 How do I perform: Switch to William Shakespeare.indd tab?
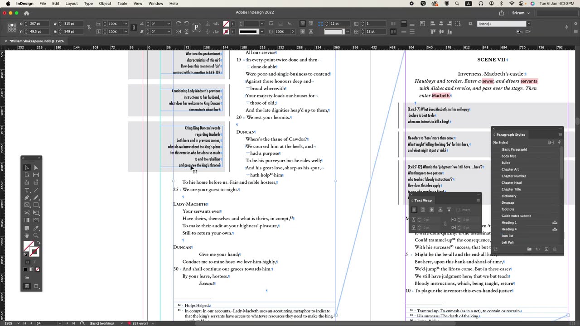point(36,41)
